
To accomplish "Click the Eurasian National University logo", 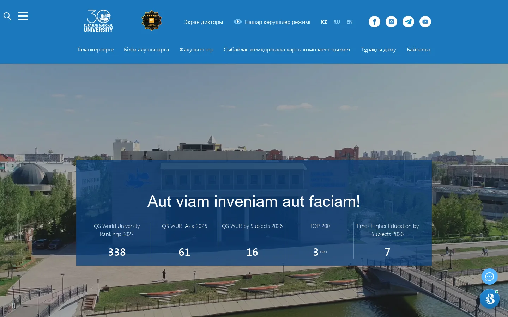I will (x=98, y=21).
